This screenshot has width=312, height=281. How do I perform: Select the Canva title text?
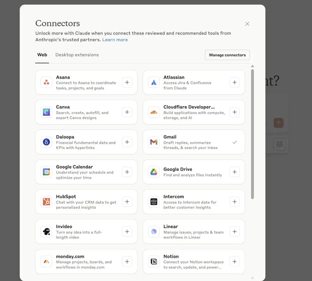coord(63,107)
